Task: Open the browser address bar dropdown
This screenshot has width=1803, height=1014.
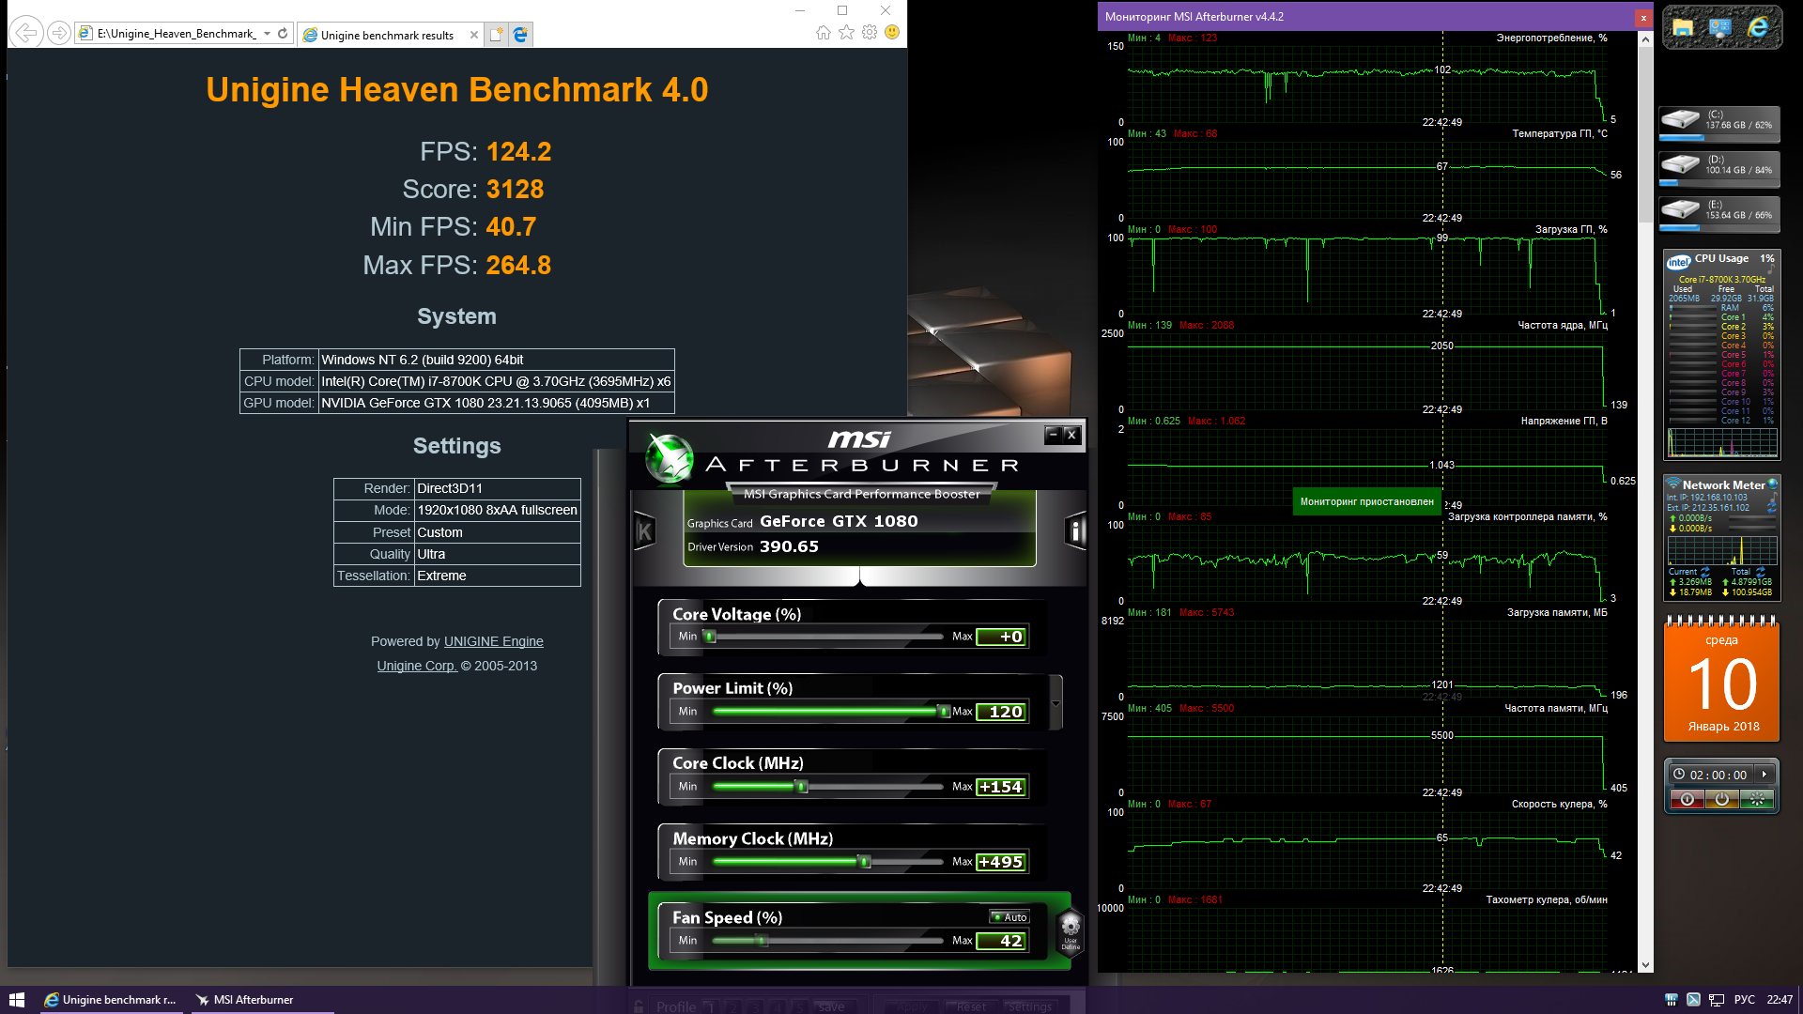Action: click(x=267, y=34)
